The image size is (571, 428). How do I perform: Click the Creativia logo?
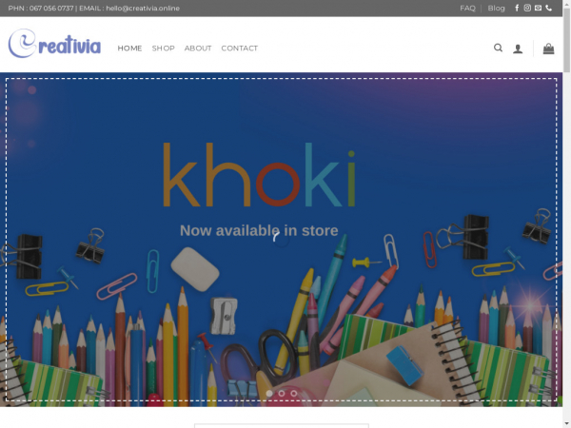pyautogui.click(x=54, y=44)
